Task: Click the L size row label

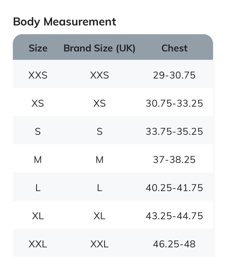Action: 38,188
